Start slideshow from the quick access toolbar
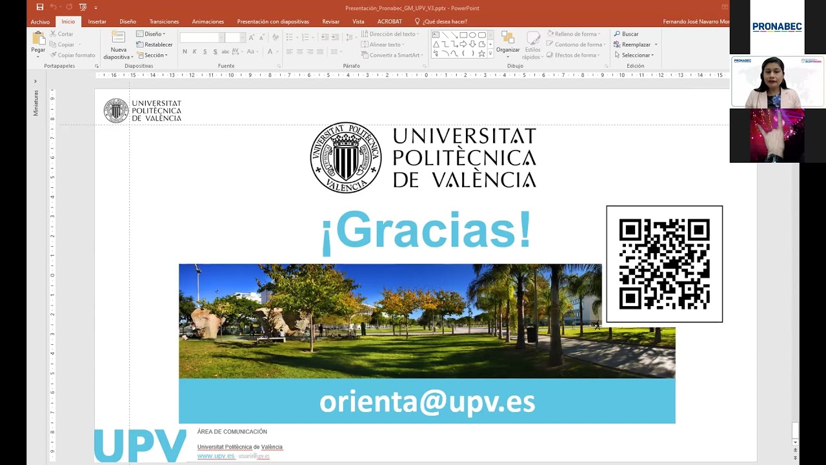The height and width of the screenshot is (465, 826). coord(83,7)
